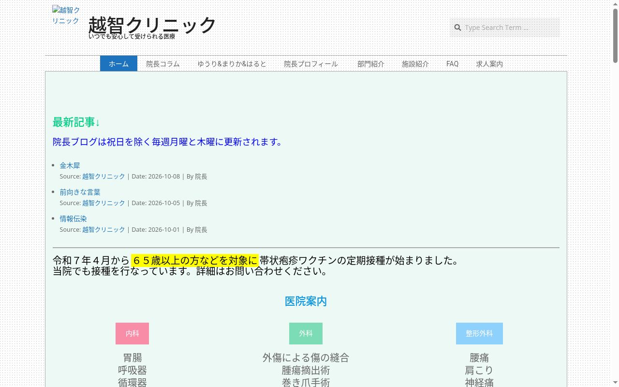Click source link under 前向きな言葉 article
Viewport: 619px width, 387px height.
tap(103, 203)
